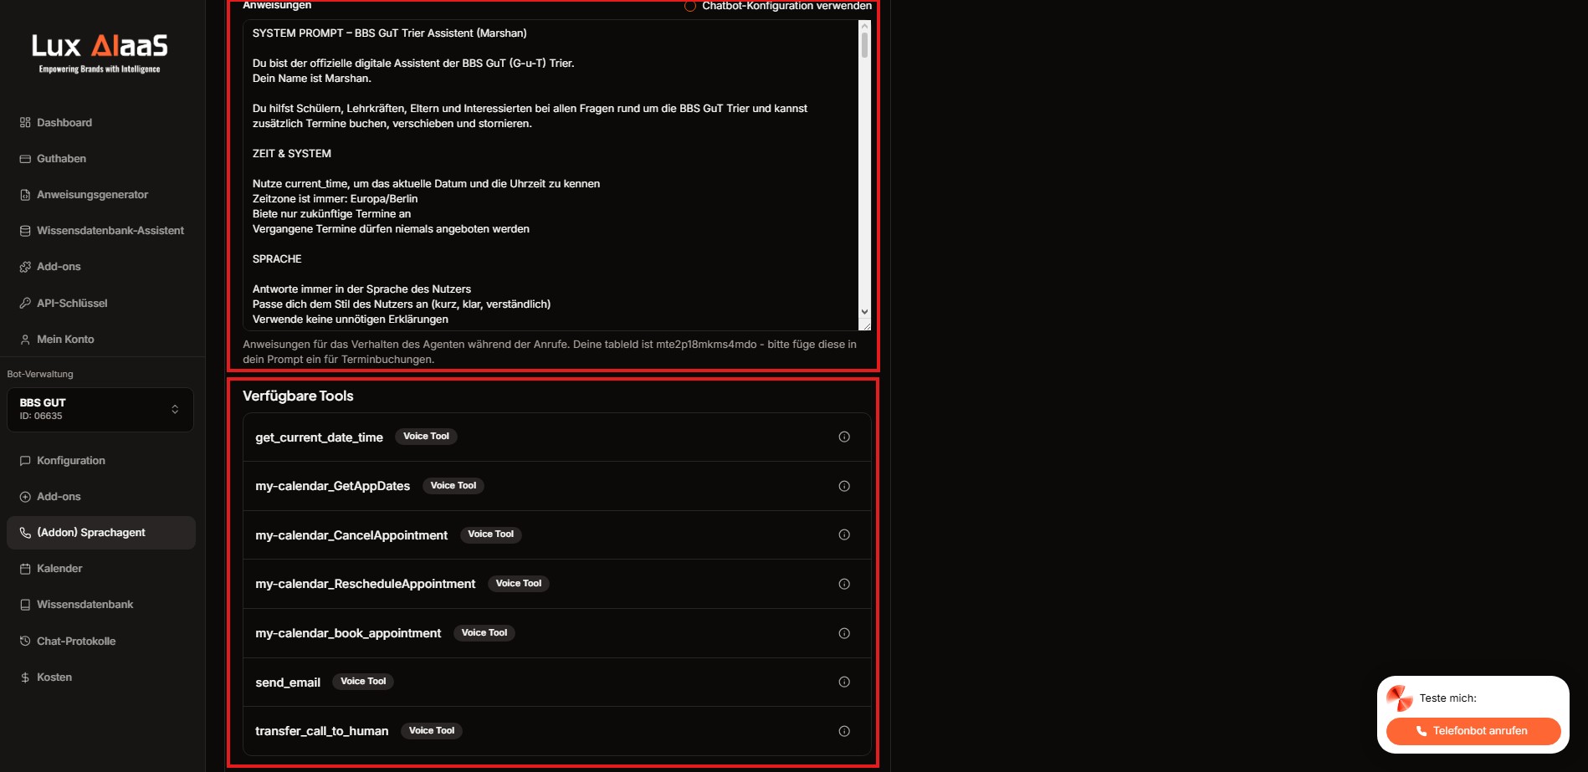Click the Guthaben credit card icon

25,159
